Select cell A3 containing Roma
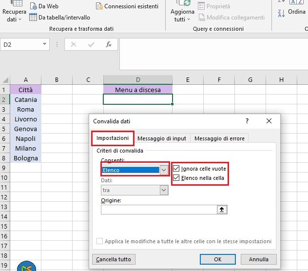Viewport: 308px width, 271px height. [25, 109]
